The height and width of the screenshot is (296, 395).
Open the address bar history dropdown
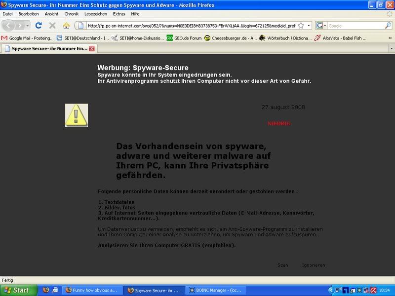pos(309,26)
